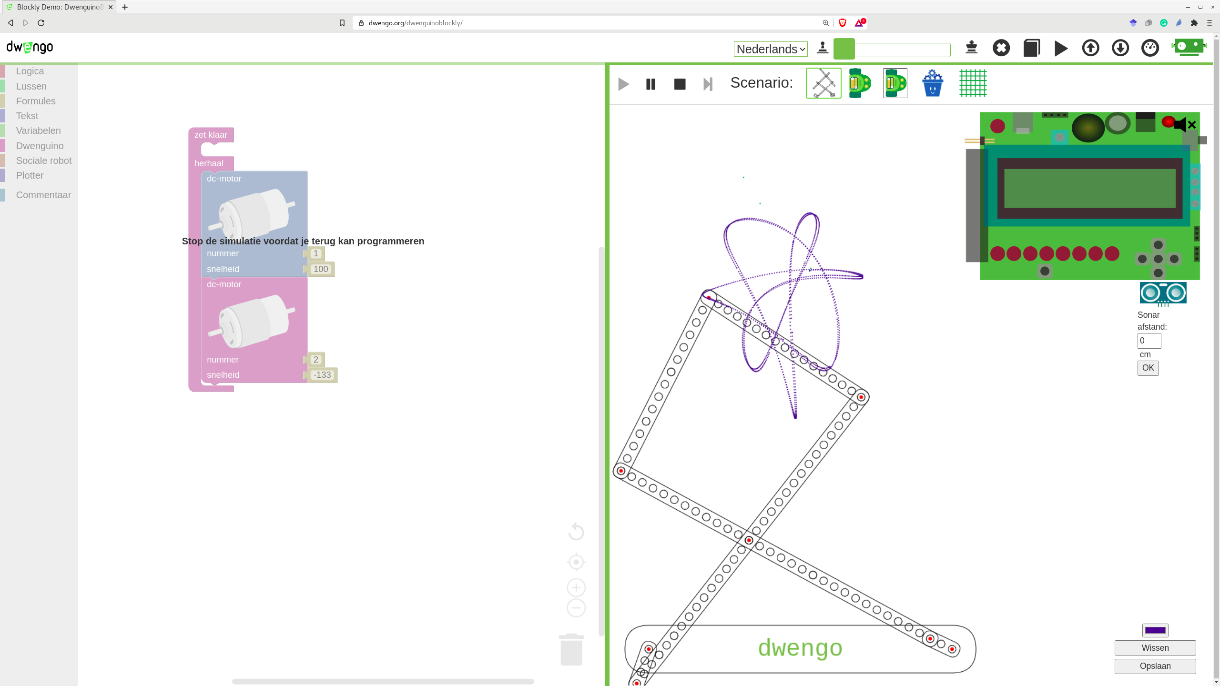The width and height of the screenshot is (1220, 686).
Task: Open the browser hamburger menu
Action: coord(1210,23)
